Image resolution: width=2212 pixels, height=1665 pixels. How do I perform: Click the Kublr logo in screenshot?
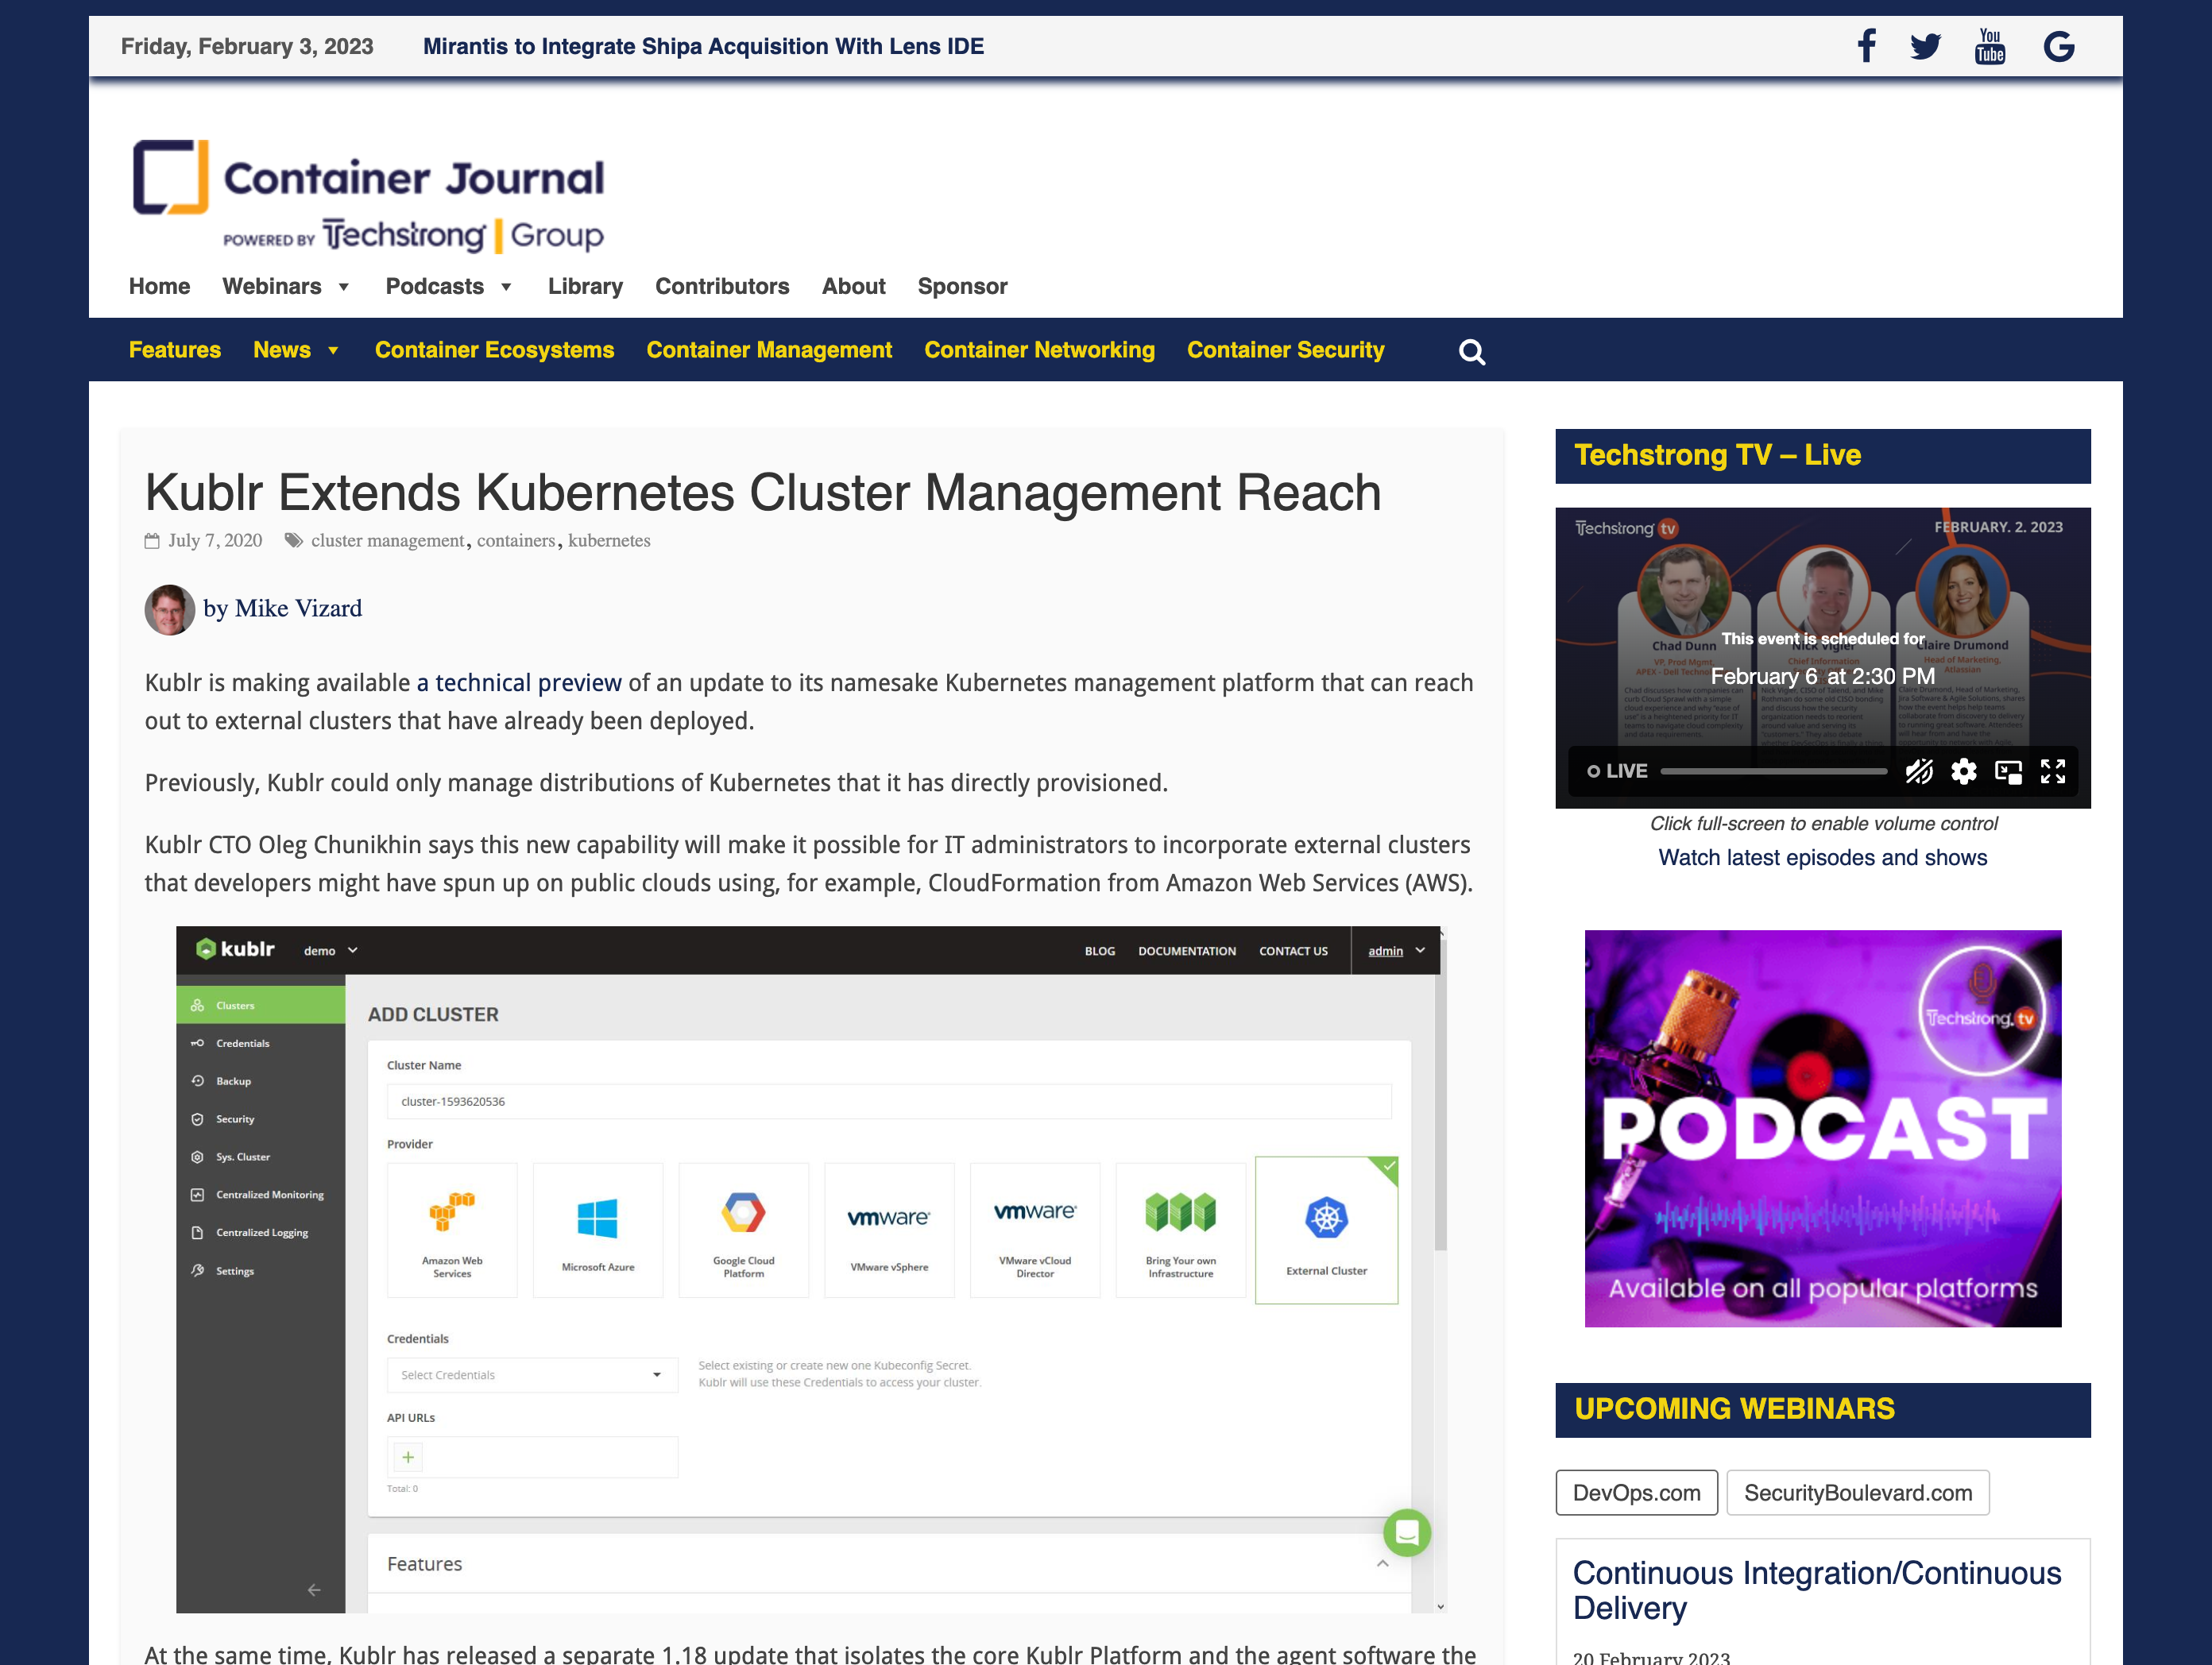tap(235, 949)
